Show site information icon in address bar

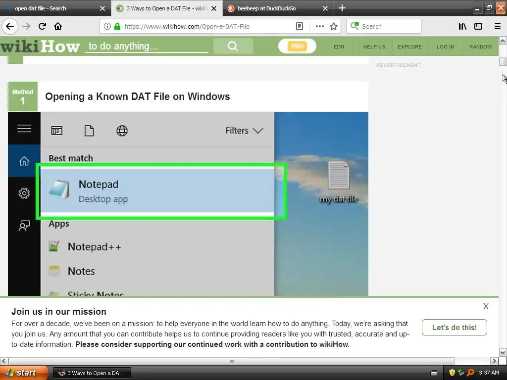point(107,26)
